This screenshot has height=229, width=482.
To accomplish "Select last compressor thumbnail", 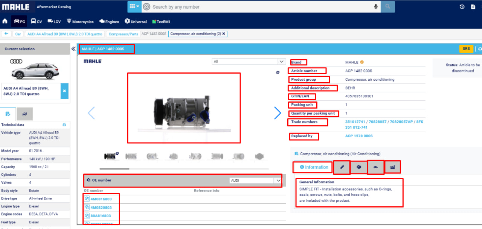I will (259, 156).
